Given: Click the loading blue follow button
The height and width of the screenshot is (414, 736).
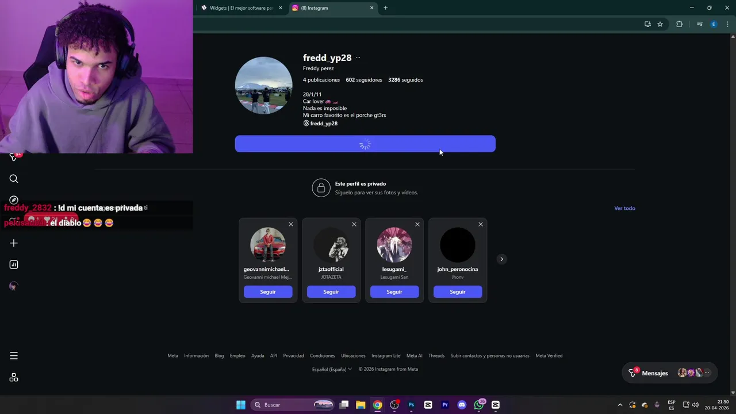Looking at the screenshot, I should (x=365, y=144).
